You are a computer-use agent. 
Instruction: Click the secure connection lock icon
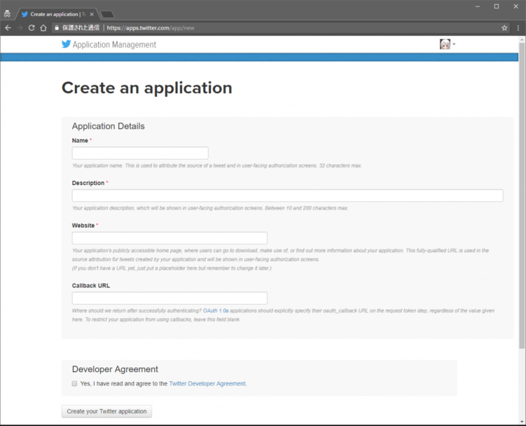tap(57, 28)
